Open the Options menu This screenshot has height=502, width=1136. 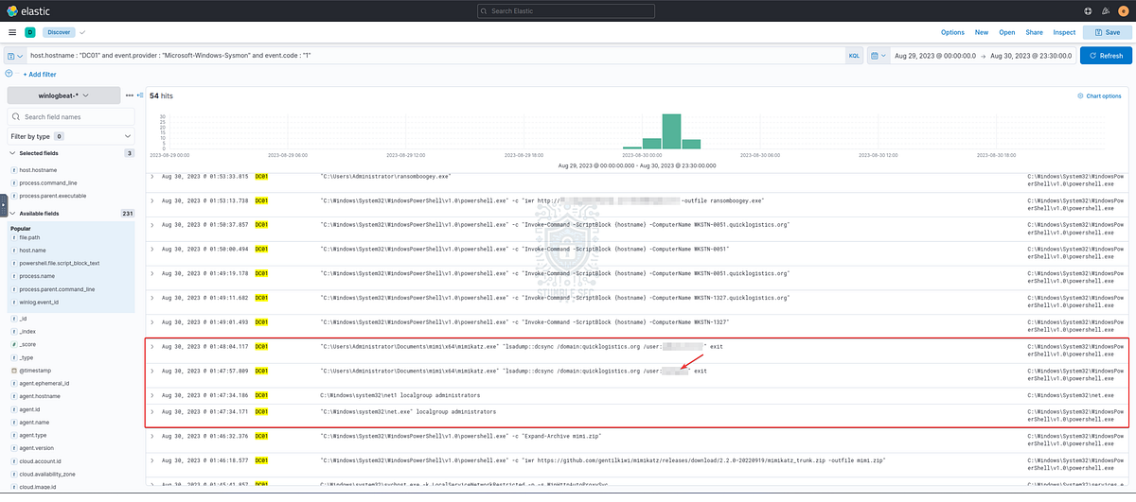tap(952, 32)
